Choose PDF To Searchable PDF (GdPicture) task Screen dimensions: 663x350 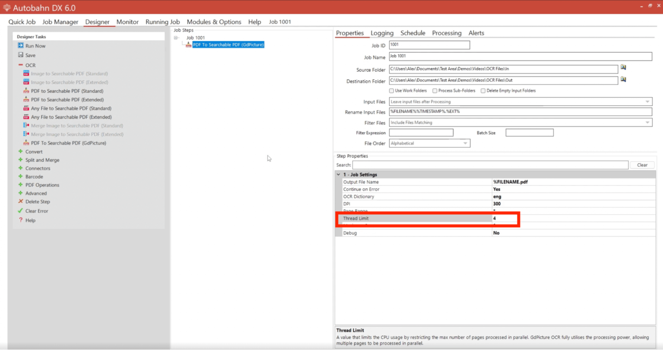(69, 142)
